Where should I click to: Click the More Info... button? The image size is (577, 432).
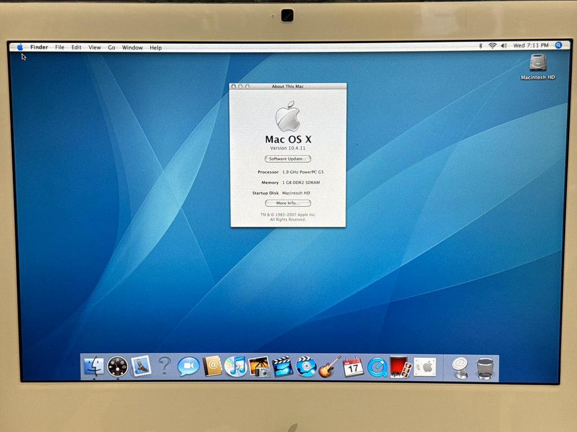coord(288,202)
